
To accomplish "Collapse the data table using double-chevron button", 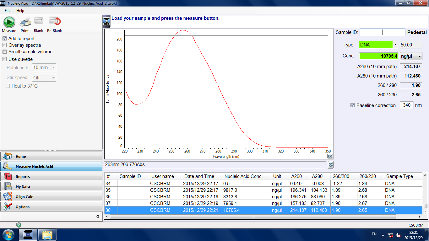I will [x=330, y=165].
